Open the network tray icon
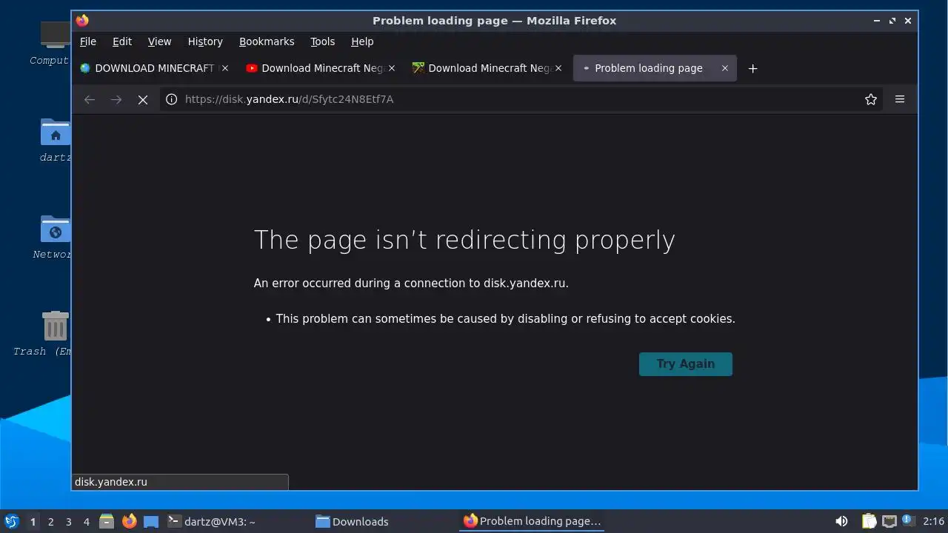 coord(889,521)
